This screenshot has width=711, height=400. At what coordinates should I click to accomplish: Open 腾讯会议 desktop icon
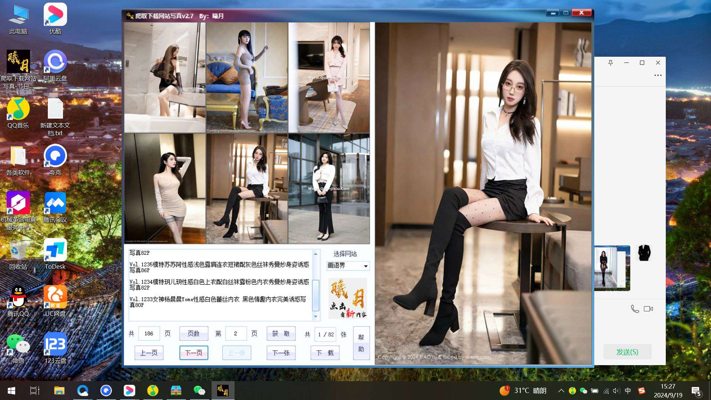(x=55, y=207)
